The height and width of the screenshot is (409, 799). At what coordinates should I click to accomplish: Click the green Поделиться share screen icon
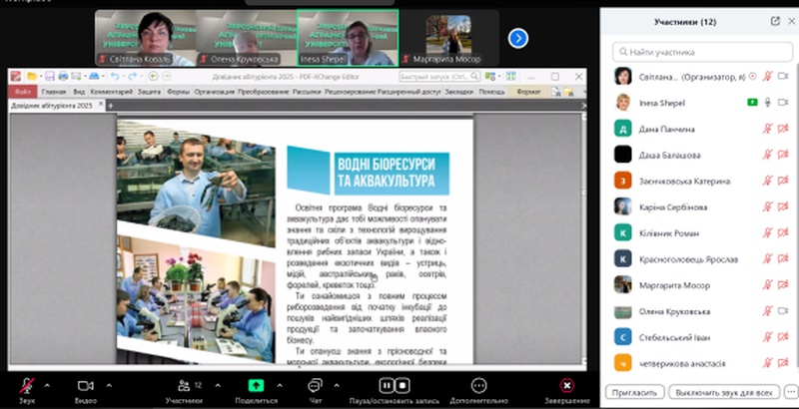(256, 386)
